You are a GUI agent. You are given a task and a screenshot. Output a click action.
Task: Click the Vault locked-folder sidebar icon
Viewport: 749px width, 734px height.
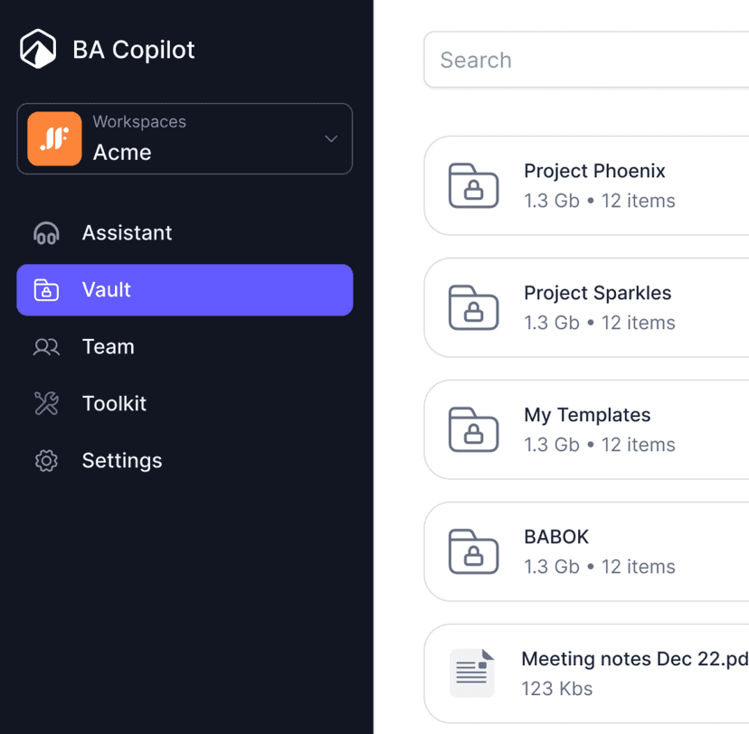pyautogui.click(x=46, y=290)
